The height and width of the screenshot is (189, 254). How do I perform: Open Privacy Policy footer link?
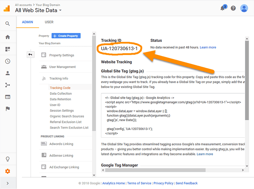click(x=163, y=183)
